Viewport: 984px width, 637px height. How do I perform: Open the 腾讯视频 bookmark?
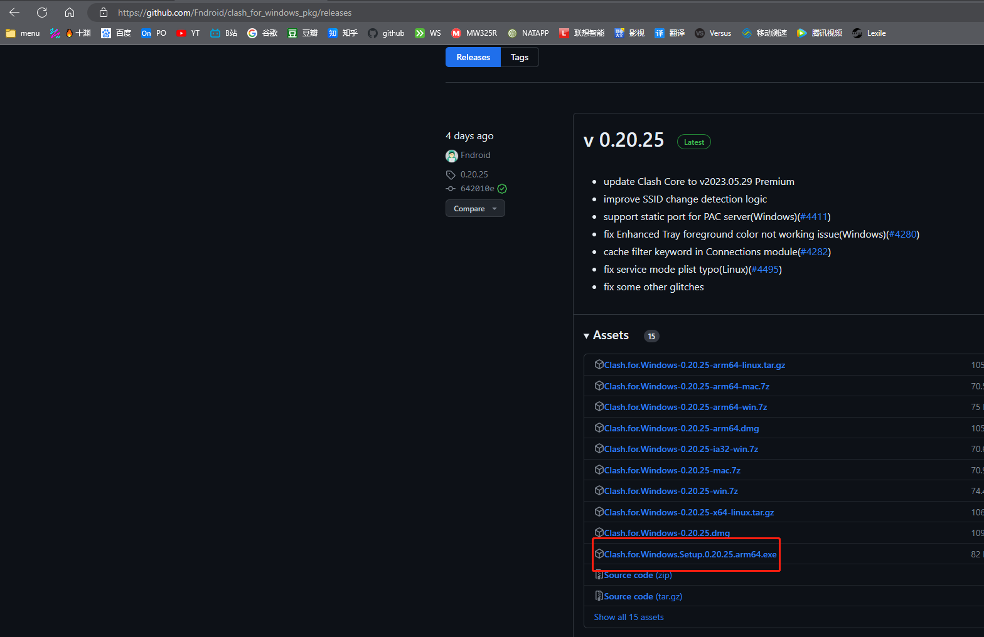pos(820,33)
